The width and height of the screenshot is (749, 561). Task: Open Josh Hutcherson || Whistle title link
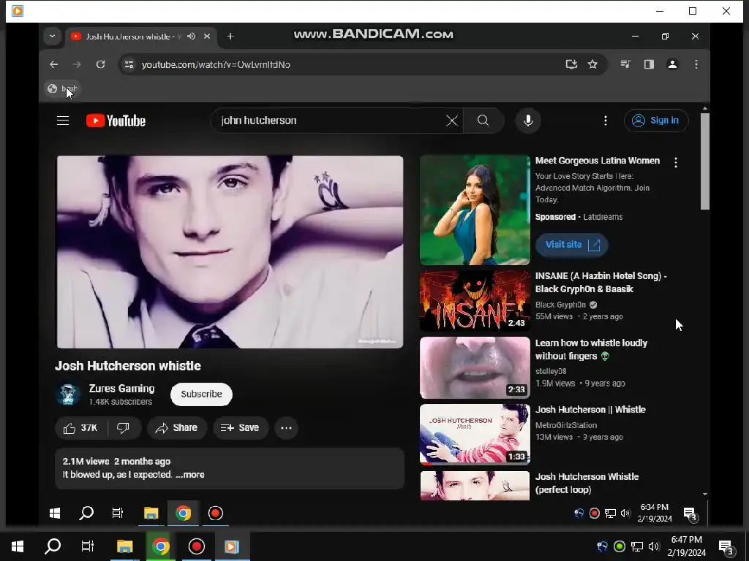pos(590,410)
